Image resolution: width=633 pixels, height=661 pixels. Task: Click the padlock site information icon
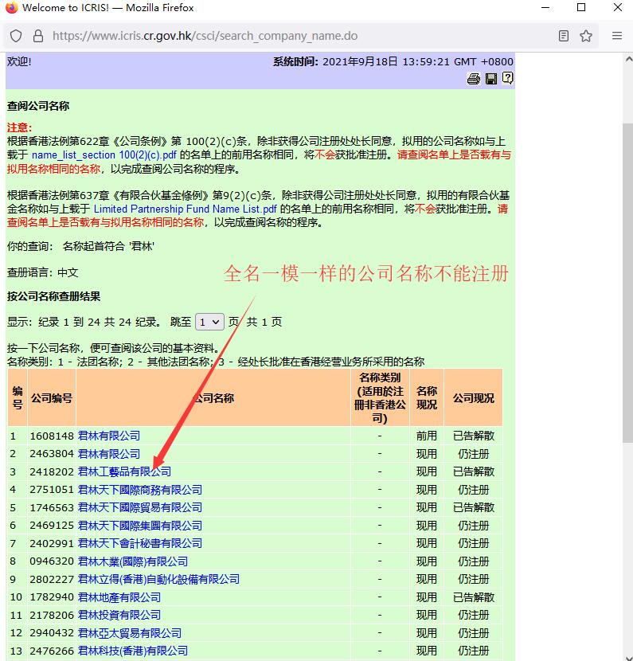point(37,36)
